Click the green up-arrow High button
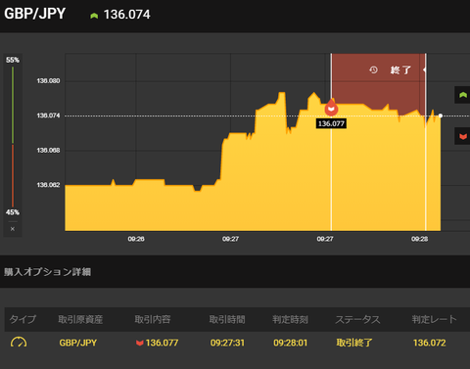470x369 pixels. click(x=462, y=95)
